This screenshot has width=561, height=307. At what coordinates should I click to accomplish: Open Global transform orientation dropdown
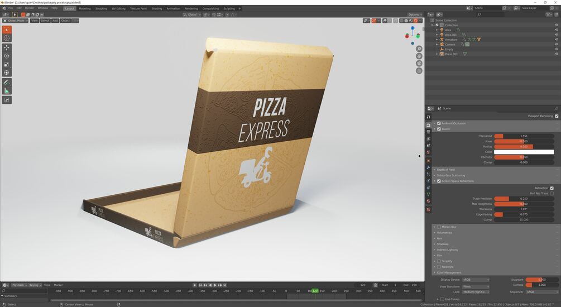[192, 15]
